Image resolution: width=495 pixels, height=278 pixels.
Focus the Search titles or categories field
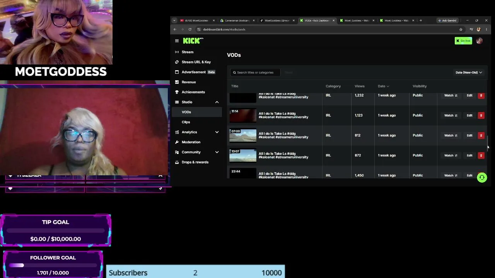pyautogui.click(x=255, y=72)
